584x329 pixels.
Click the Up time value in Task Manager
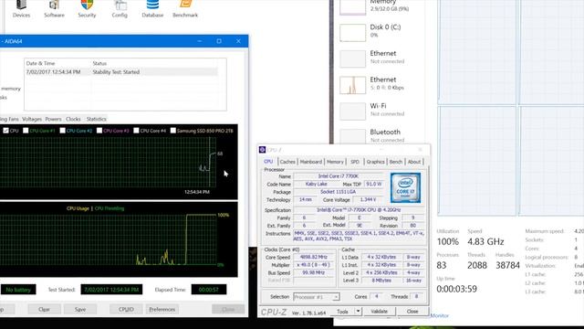tap(456, 289)
